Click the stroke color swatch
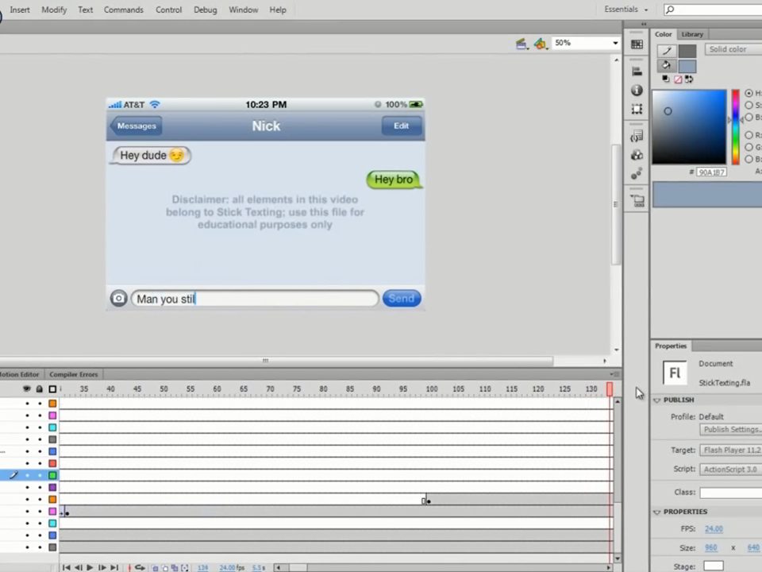 [x=687, y=51]
